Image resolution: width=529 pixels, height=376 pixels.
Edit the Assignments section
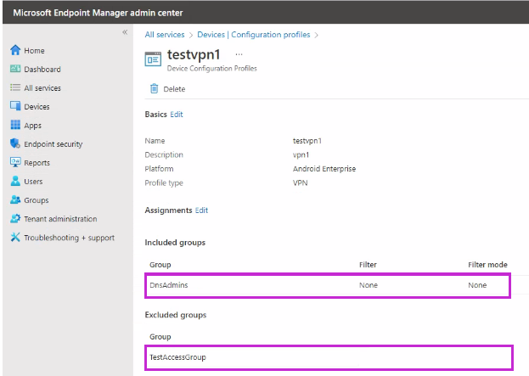point(201,210)
